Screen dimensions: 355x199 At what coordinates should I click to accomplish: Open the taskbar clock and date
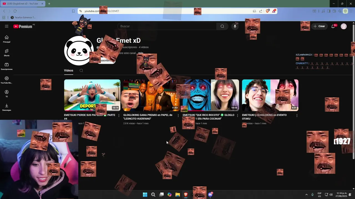pos(342,195)
